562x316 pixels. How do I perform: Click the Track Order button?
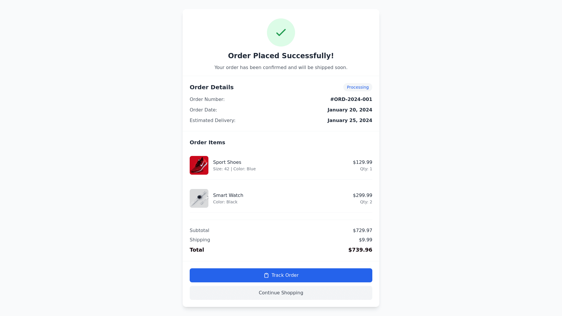tap(281, 275)
